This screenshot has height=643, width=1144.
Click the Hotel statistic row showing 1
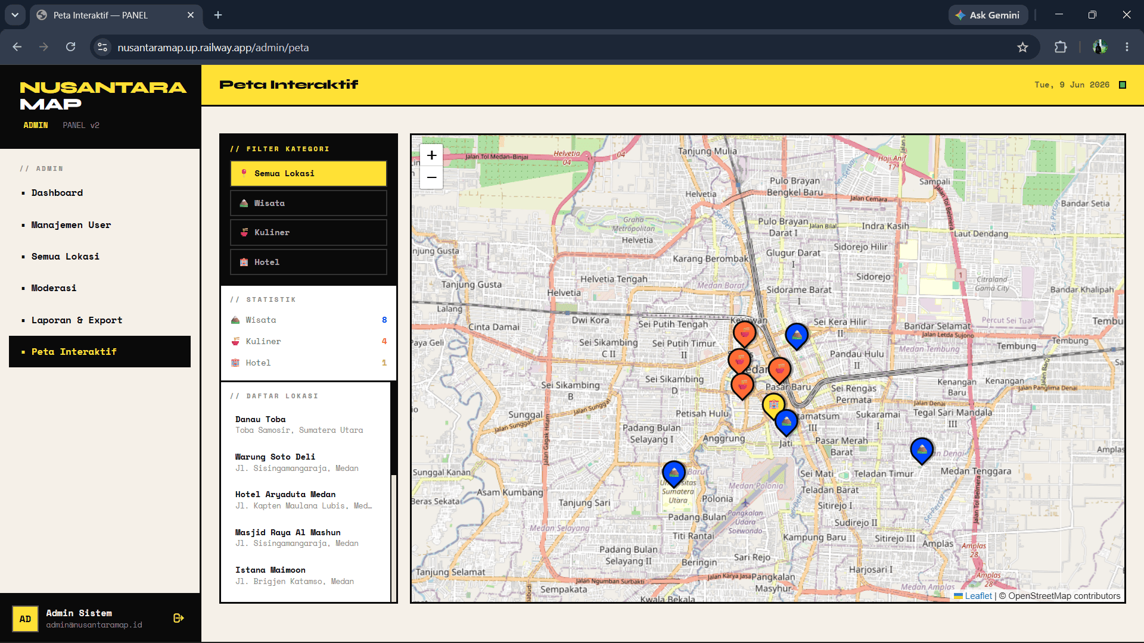[309, 363]
